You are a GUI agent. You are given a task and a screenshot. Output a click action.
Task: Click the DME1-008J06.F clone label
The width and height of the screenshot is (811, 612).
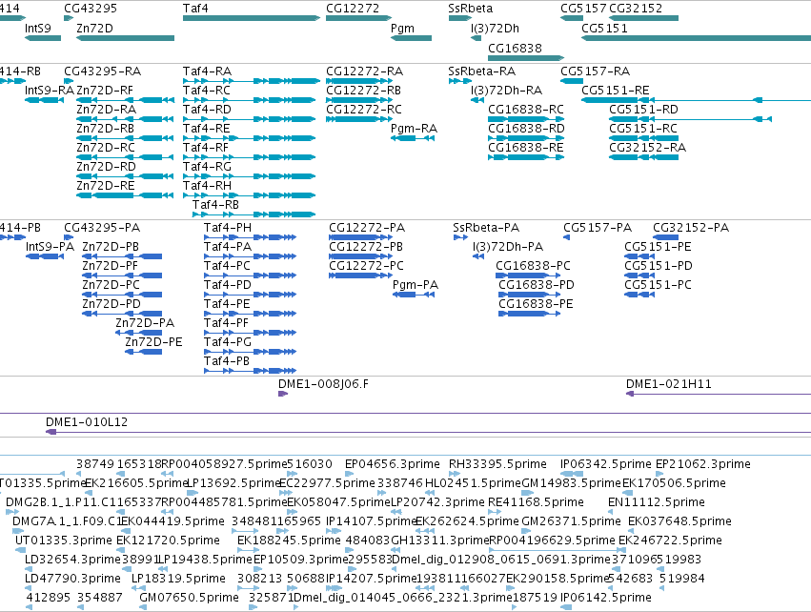(323, 384)
